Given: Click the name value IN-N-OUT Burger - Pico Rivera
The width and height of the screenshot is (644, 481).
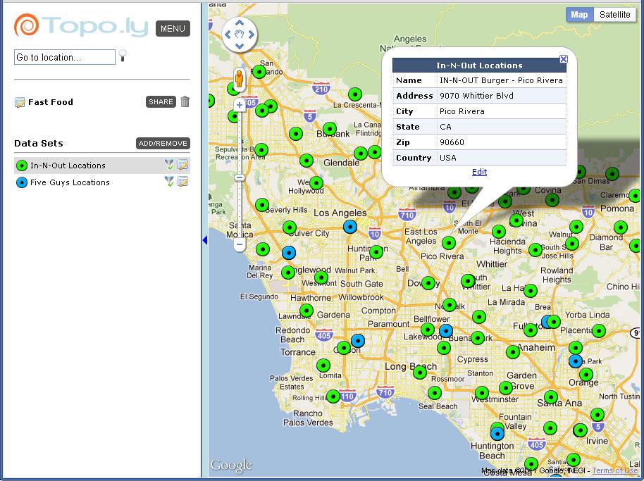Looking at the screenshot, I should click(x=501, y=80).
